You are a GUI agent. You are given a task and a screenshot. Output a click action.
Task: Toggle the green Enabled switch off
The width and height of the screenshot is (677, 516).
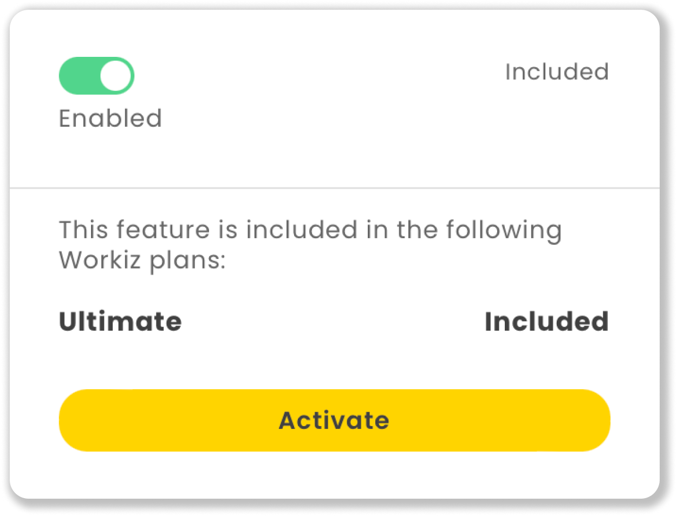[96, 76]
